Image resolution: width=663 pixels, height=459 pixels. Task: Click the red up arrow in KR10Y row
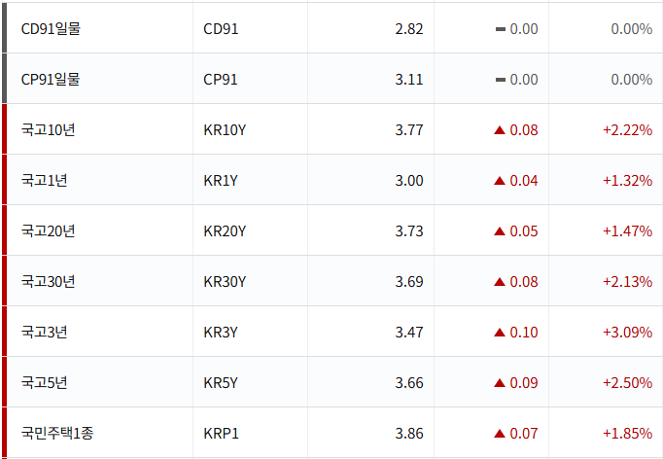(500, 130)
